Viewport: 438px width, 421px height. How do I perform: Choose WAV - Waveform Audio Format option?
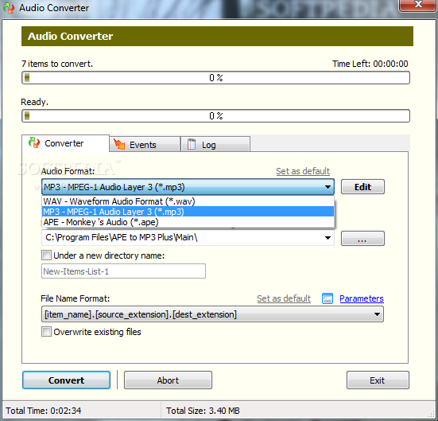coord(188,201)
